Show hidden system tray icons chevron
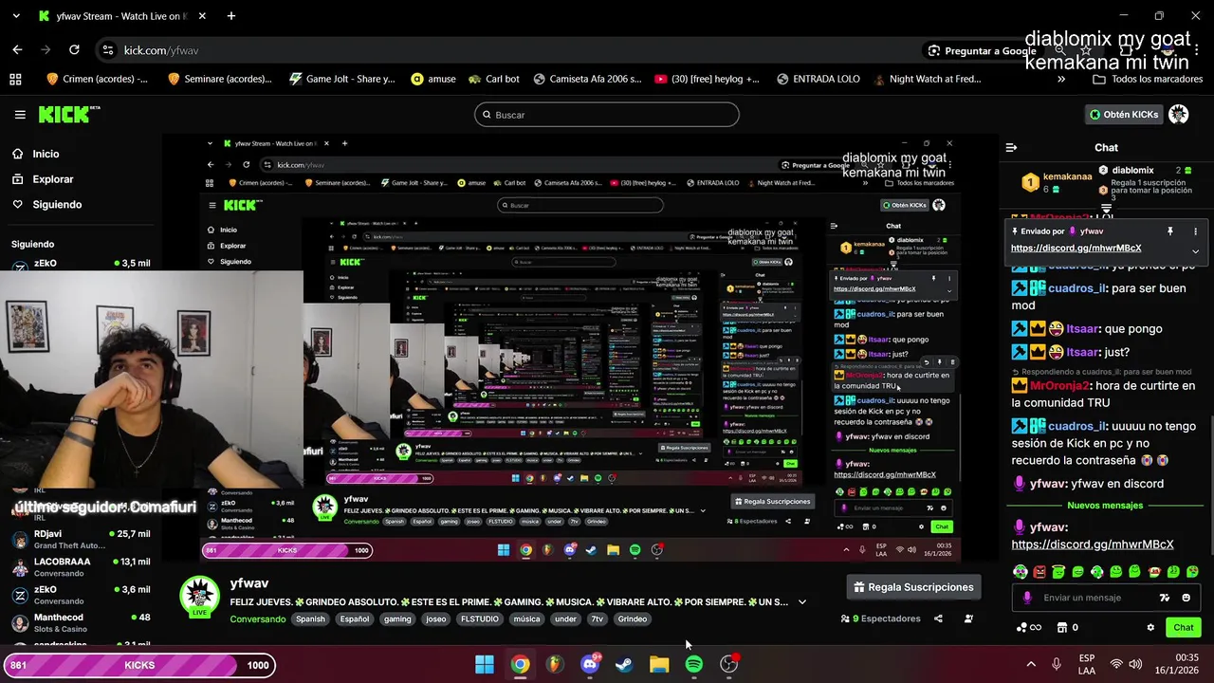1214x683 pixels. [1031, 665]
